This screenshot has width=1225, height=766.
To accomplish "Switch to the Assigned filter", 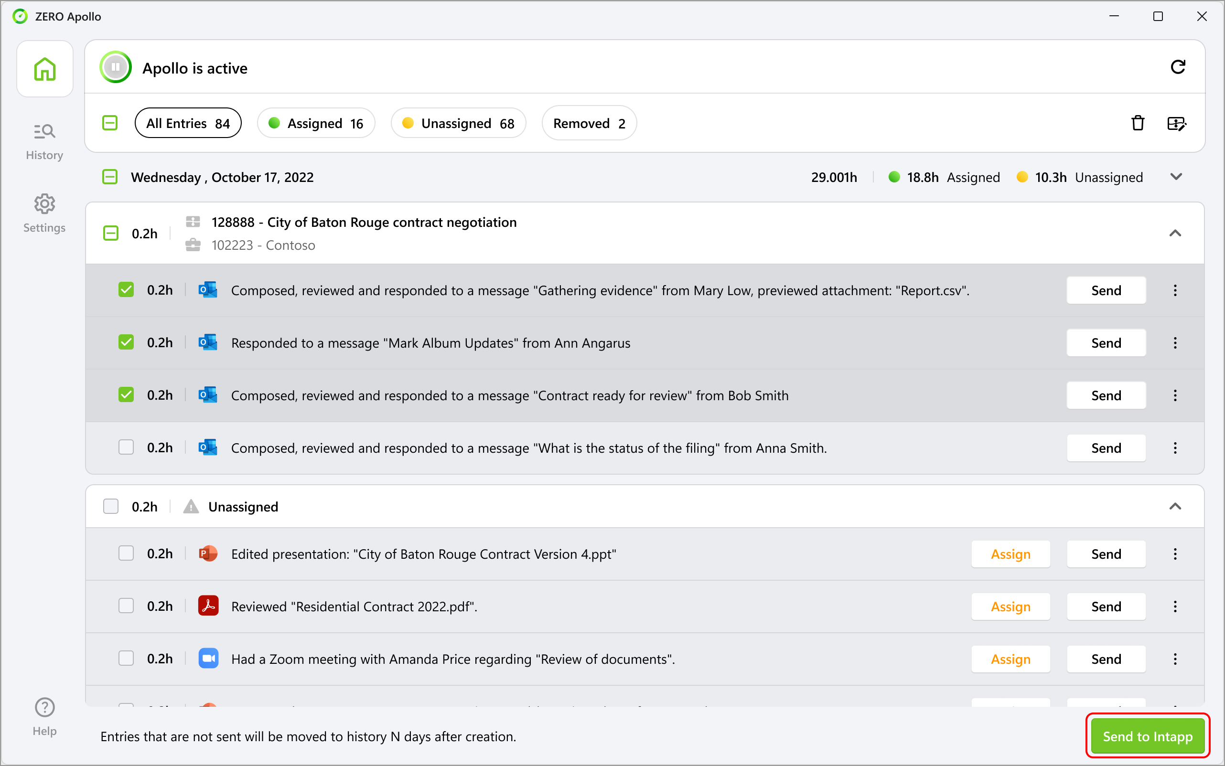I will [x=316, y=123].
